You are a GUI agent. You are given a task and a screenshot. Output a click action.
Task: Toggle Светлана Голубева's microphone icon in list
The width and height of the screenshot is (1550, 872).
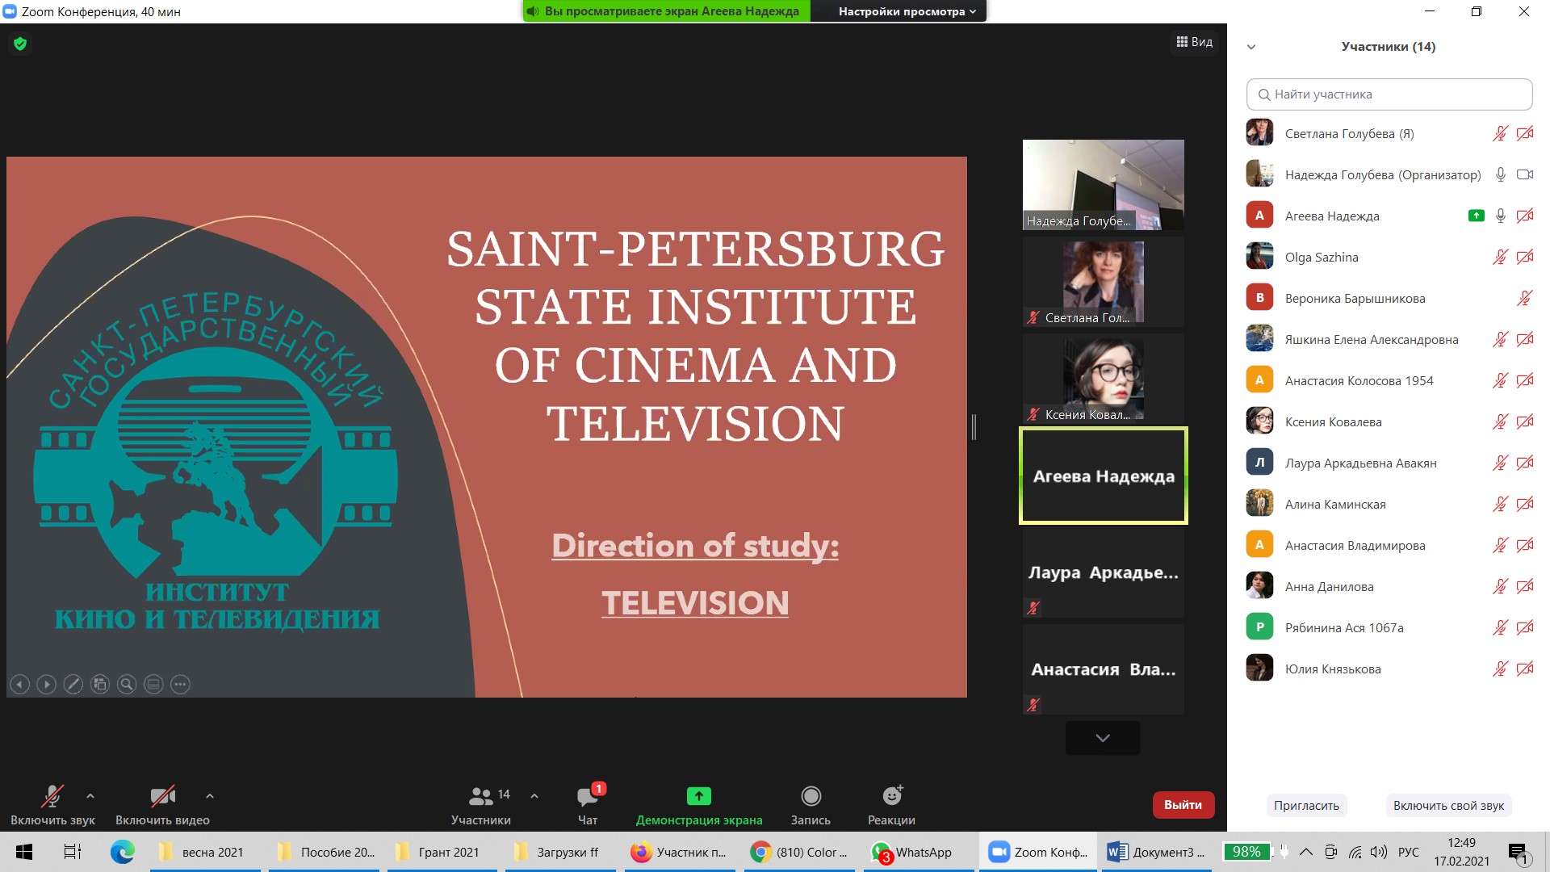point(1500,134)
